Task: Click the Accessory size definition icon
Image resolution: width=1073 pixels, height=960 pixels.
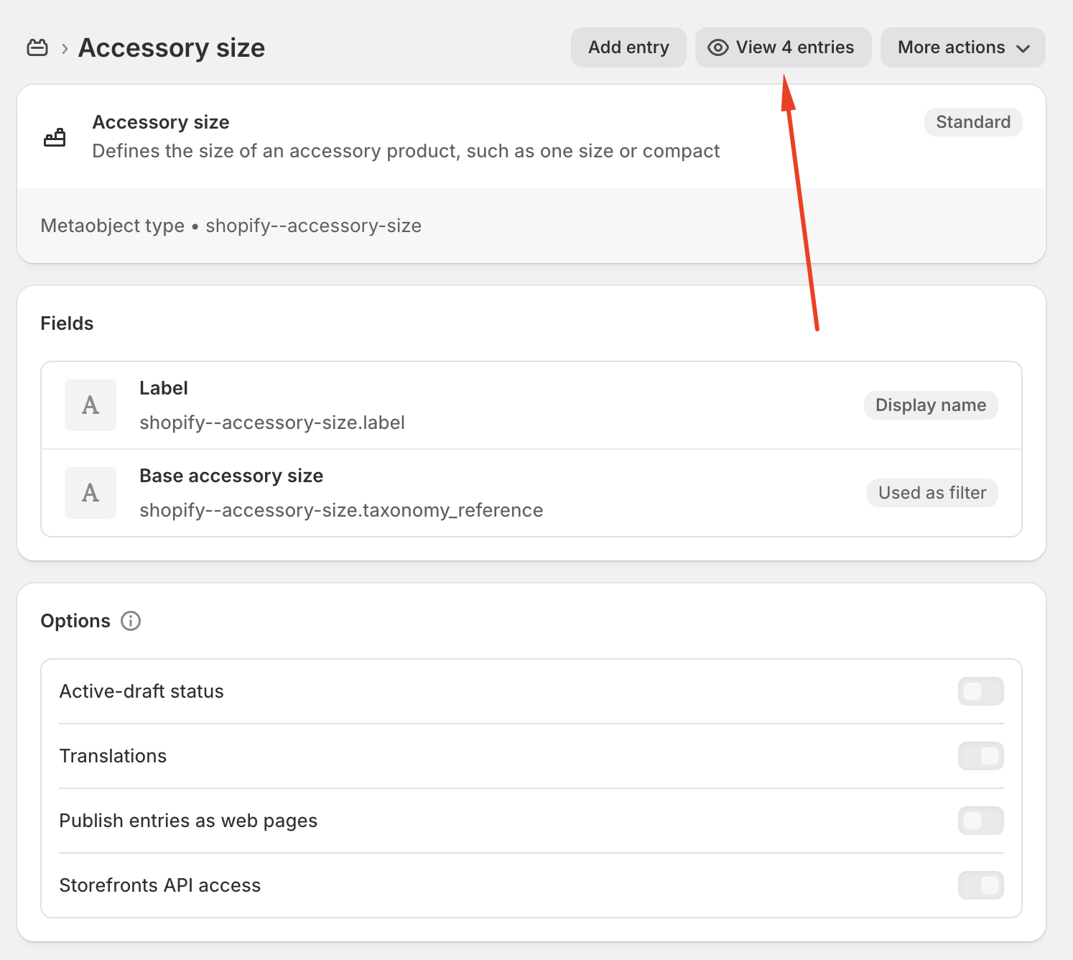Action: (x=55, y=137)
